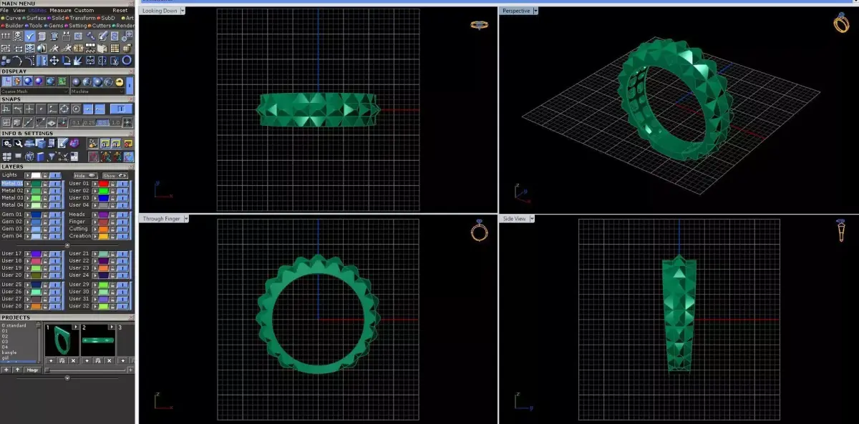Expand the Finger layer arrow
This screenshot has height=424, width=859.
[x=94, y=222]
